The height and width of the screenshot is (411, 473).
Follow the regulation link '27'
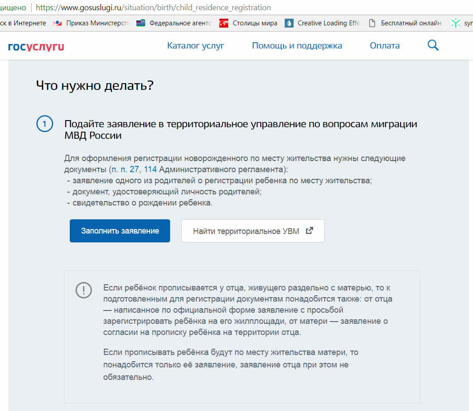pyautogui.click(x=134, y=169)
